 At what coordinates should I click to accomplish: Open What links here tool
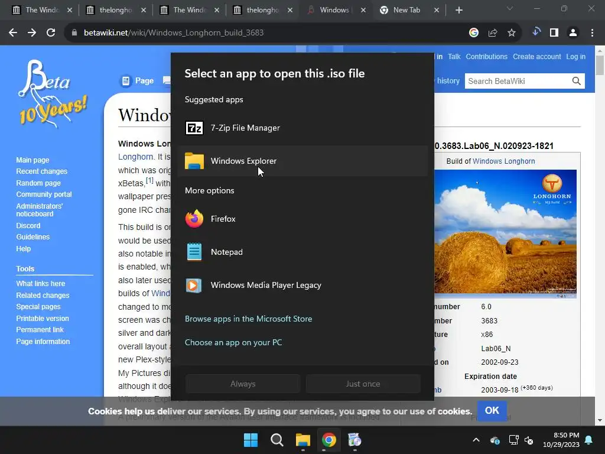(x=41, y=283)
